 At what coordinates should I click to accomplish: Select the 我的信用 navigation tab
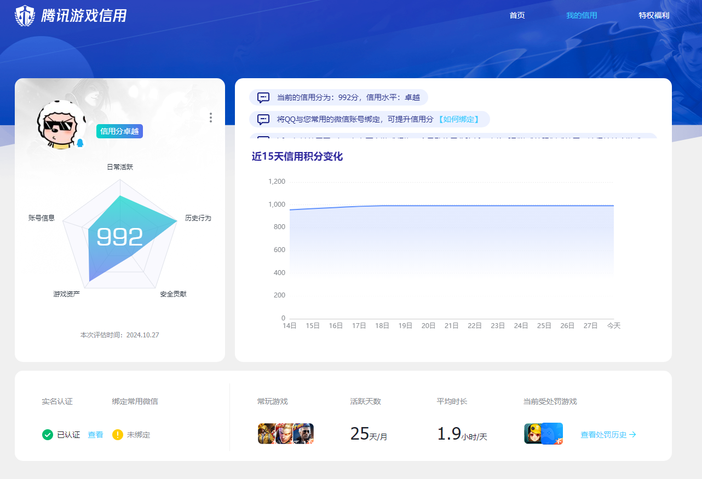(582, 15)
